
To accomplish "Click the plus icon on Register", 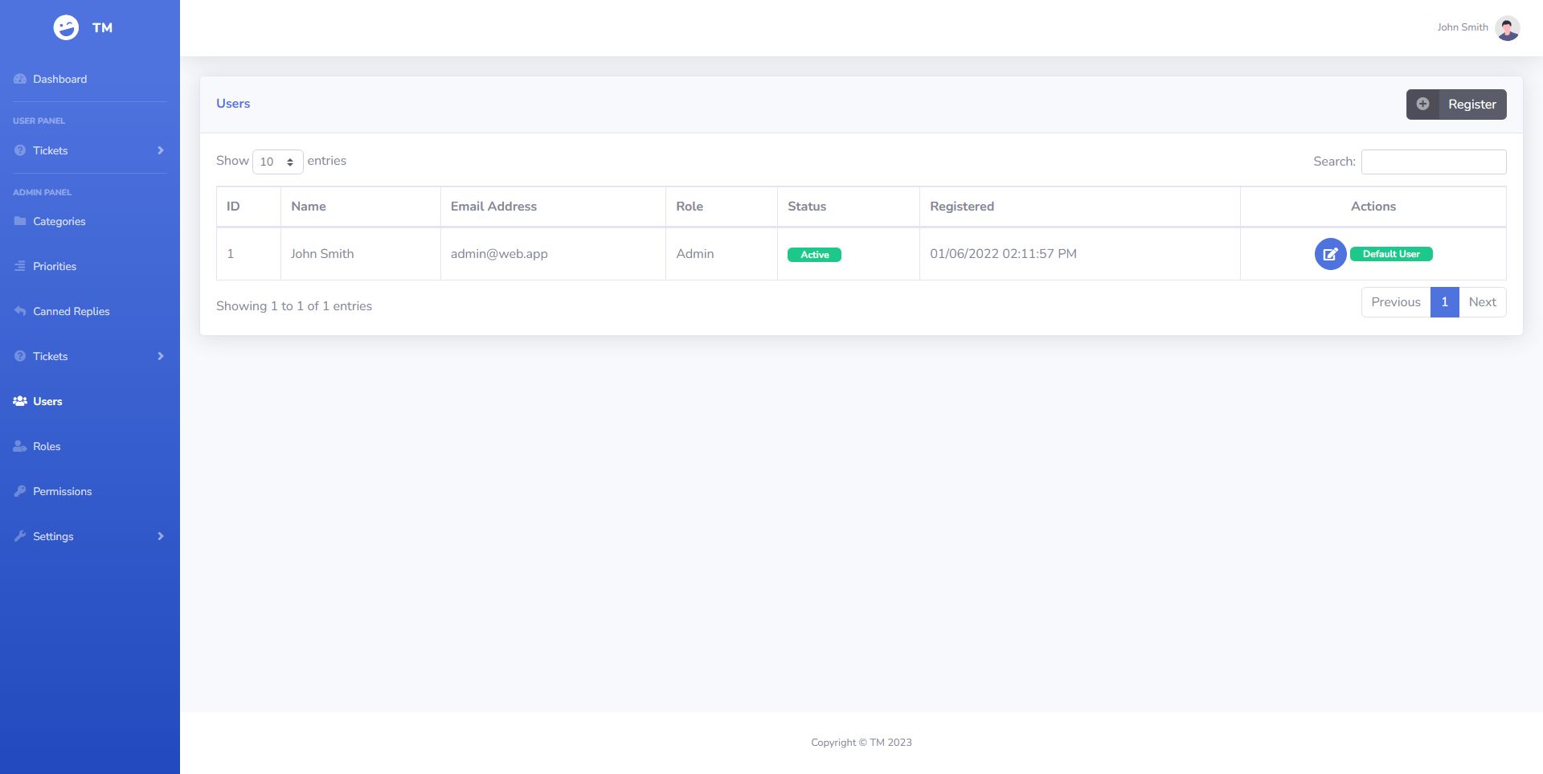I will pos(1422,104).
